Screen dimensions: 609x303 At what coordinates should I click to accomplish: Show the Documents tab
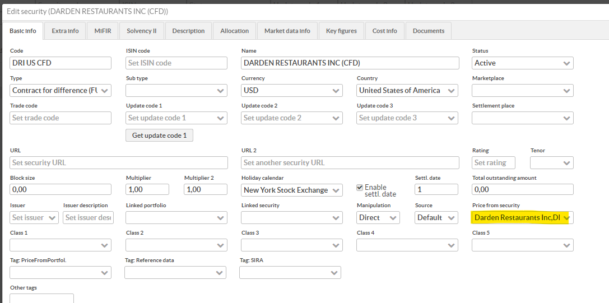click(x=429, y=31)
